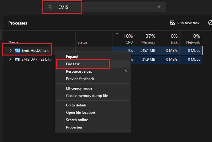
Task: Select Expand in the context menu
Action: click(72, 57)
